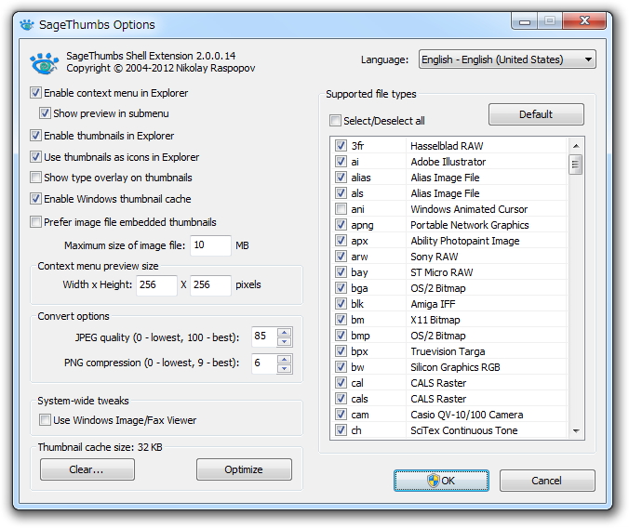Screen dimensions: 629x528
Task: Uncheck the cam Casio camera file type
Action: pos(341,415)
